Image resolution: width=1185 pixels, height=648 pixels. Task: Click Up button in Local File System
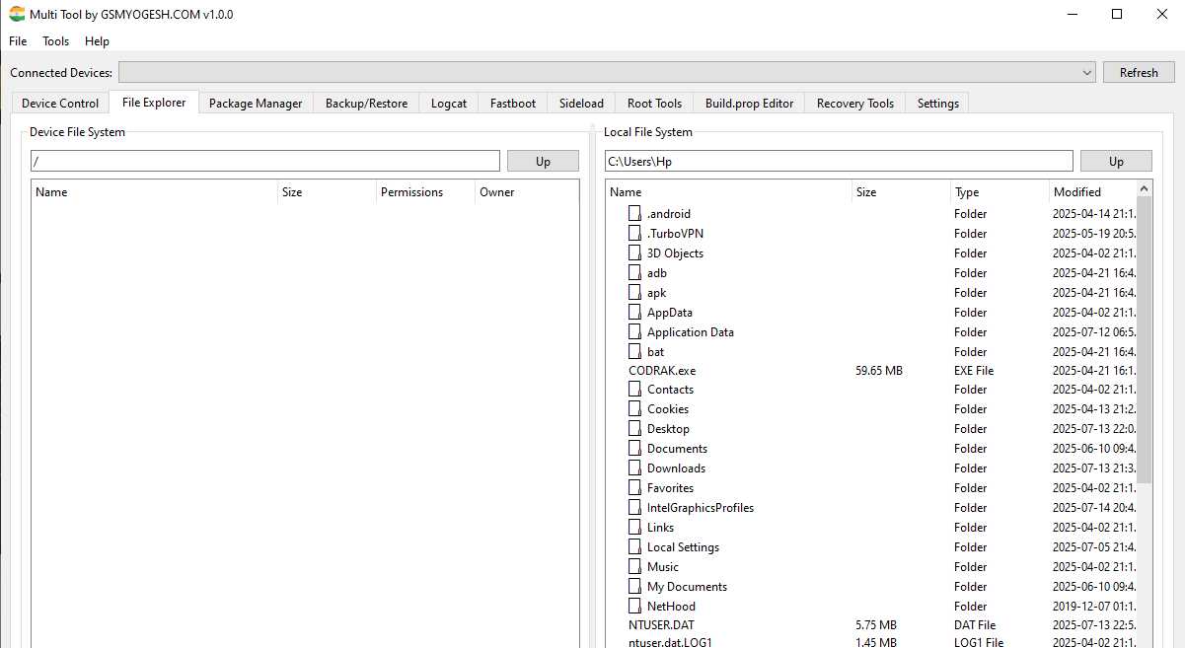[x=1116, y=162]
